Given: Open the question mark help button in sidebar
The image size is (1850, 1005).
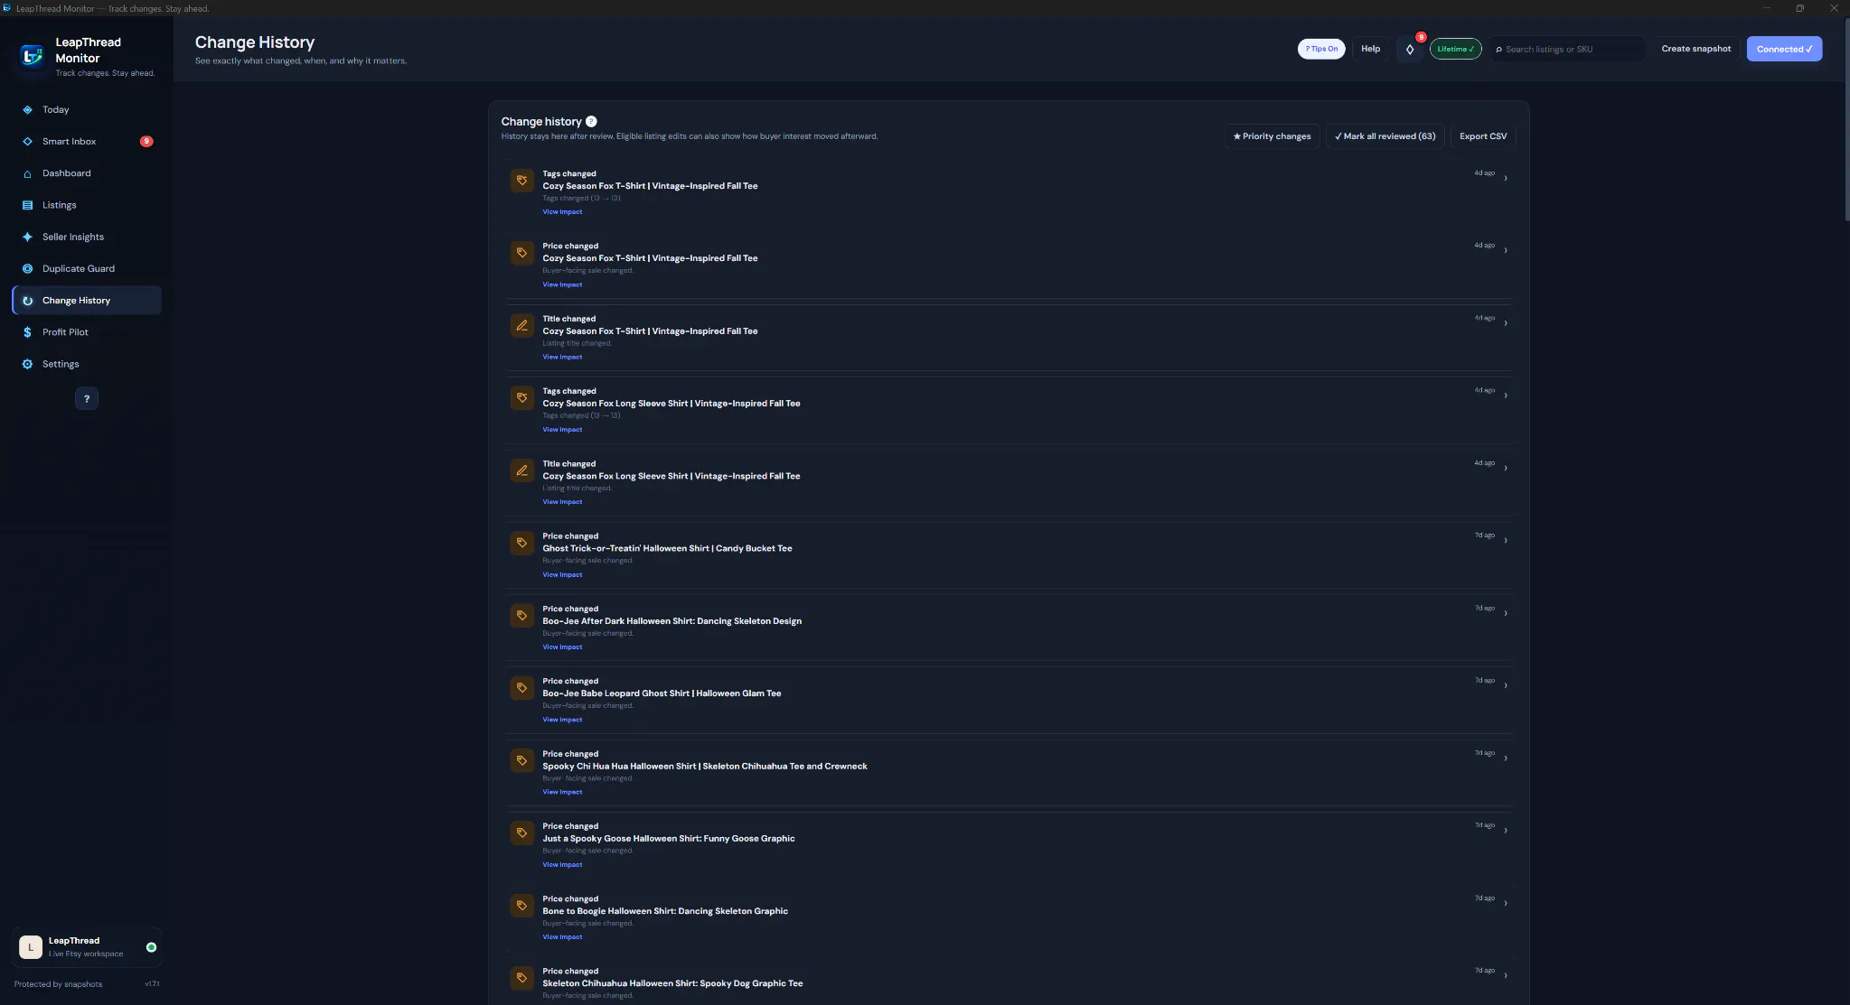Looking at the screenshot, I should point(87,398).
